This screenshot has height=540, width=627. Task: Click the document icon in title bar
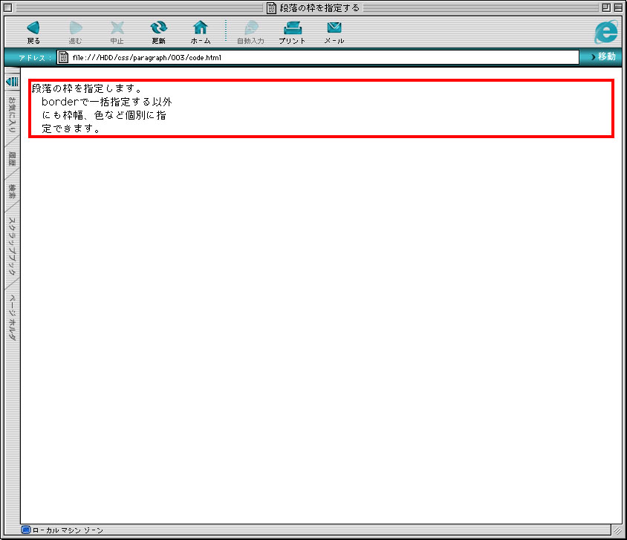(x=271, y=7)
